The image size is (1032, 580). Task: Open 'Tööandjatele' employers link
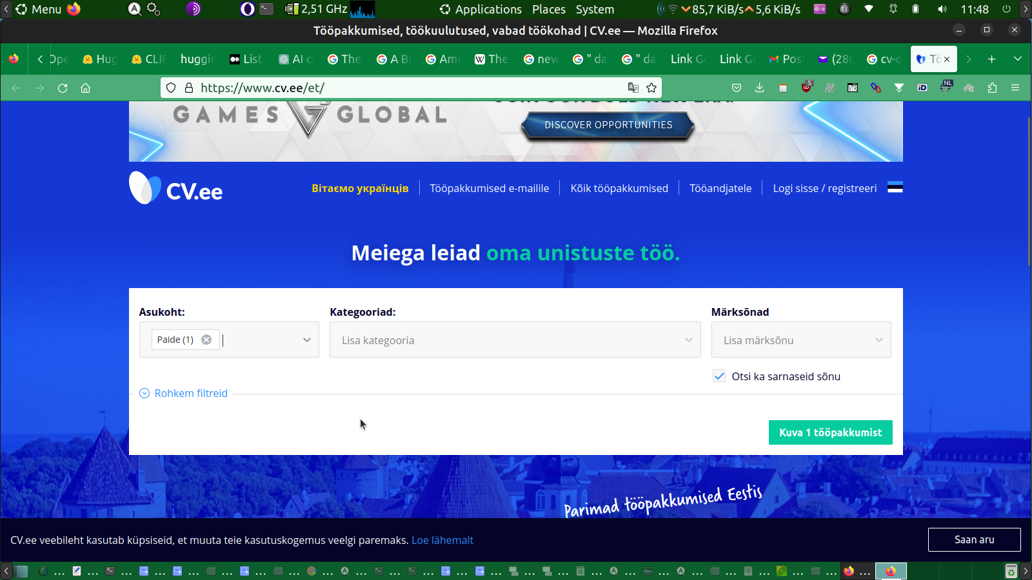tap(720, 188)
